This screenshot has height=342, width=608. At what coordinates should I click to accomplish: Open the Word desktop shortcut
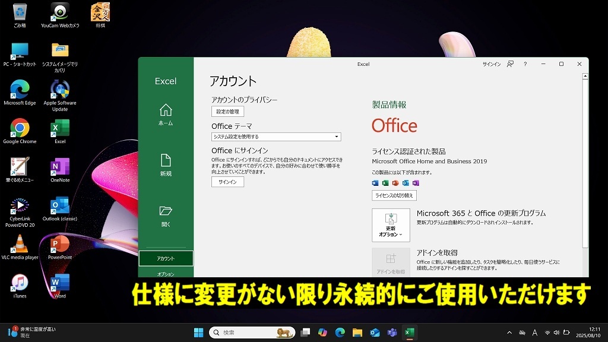(x=60, y=286)
